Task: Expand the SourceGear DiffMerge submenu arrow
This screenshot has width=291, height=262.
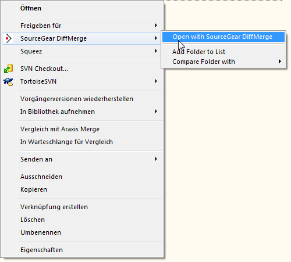Action: click(156, 38)
